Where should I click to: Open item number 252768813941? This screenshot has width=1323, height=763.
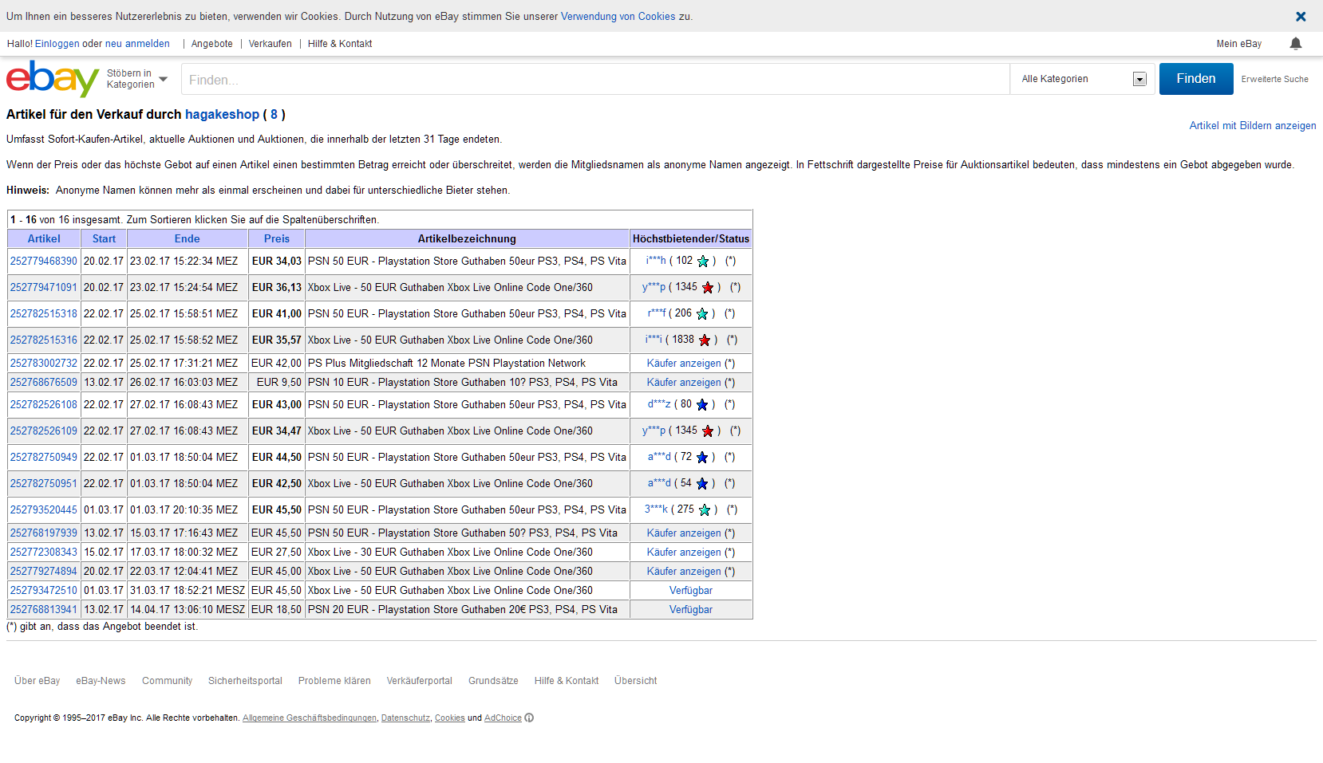pos(44,609)
